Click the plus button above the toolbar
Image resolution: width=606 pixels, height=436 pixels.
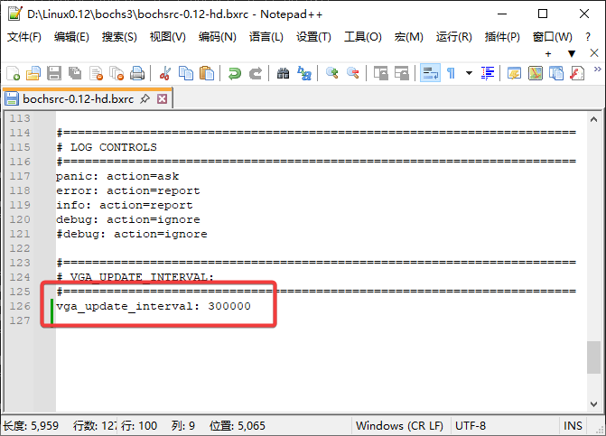click(548, 53)
